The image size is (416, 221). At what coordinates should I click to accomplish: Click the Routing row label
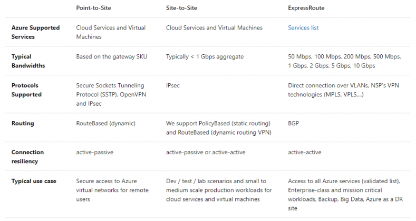pyautogui.click(x=24, y=124)
